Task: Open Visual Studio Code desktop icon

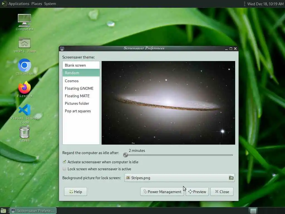Action: click(25, 114)
